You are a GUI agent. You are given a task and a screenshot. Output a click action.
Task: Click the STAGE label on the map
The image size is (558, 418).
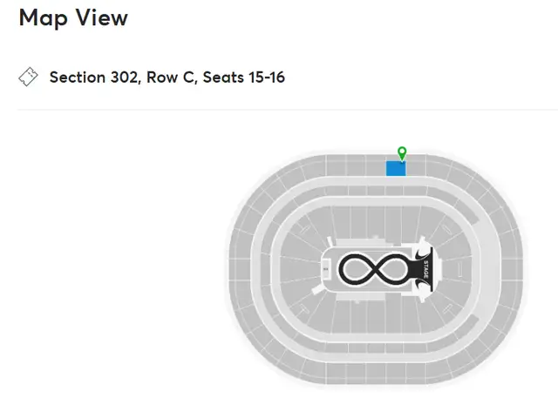425,269
